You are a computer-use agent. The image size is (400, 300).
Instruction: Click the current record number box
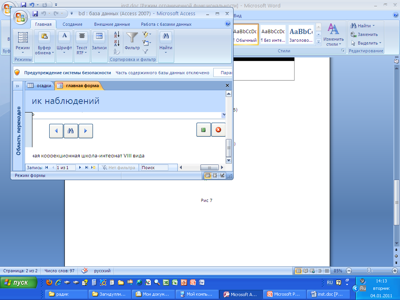point(66,168)
